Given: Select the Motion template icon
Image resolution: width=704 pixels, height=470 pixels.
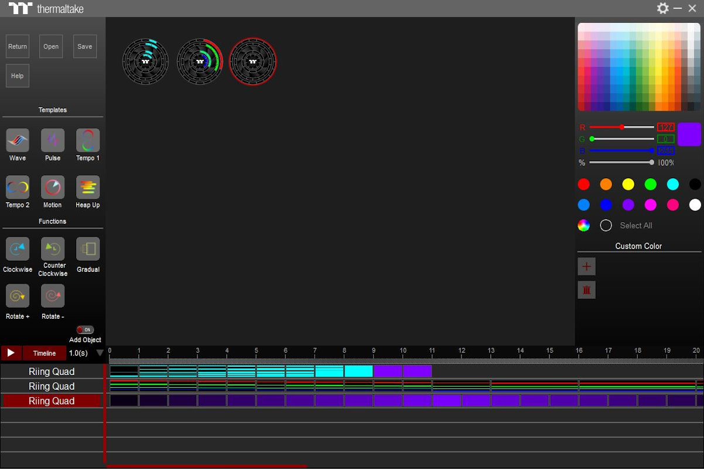Looking at the screenshot, I should click(53, 188).
